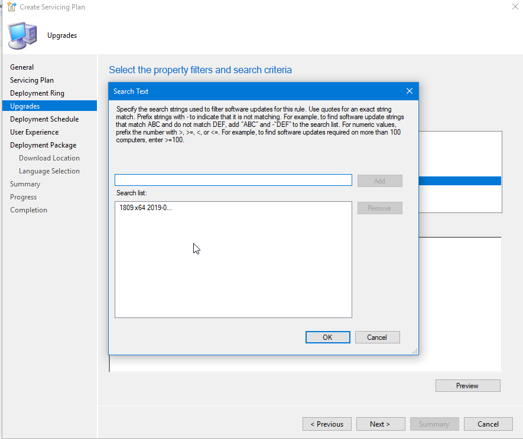Go back with the Previous button

click(x=327, y=424)
